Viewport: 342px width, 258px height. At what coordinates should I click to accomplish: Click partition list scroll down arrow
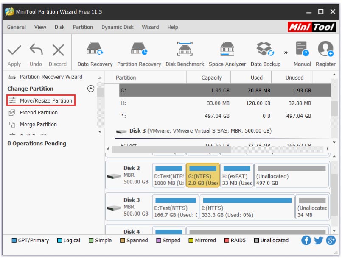(x=334, y=142)
